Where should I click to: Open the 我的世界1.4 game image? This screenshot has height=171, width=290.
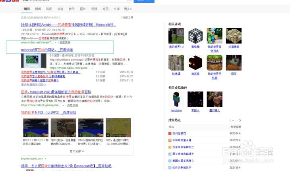pos(176,36)
